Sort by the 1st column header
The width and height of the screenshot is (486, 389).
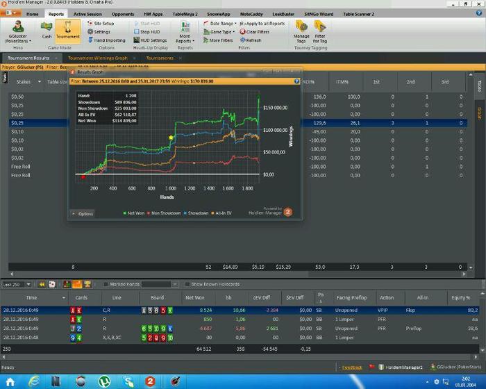376,82
